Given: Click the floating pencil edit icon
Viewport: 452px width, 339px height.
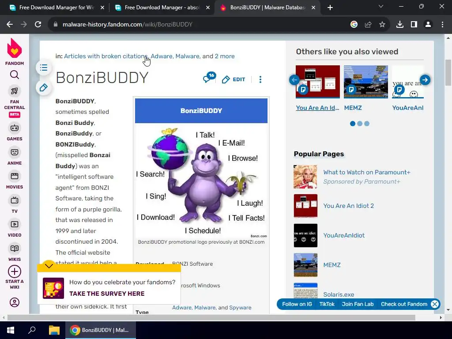Looking at the screenshot, I should (44, 87).
